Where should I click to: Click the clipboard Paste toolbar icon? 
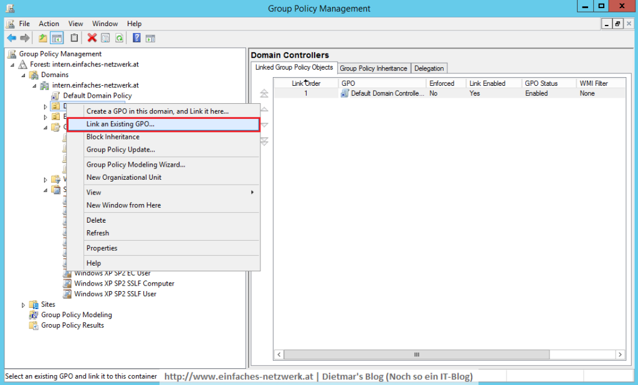(74, 38)
